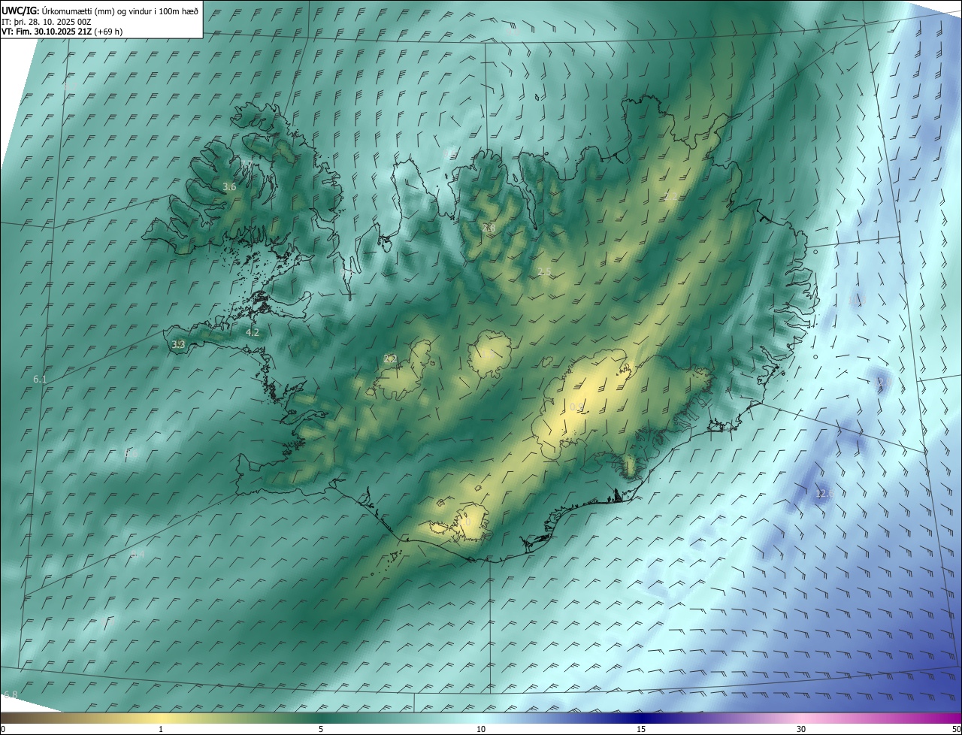Click the 15 tick on the color scale
The height and width of the screenshot is (735, 962).
[x=641, y=729]
